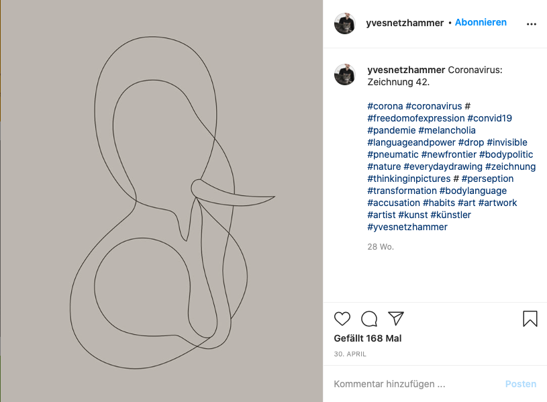The height and width of the screenshot is (402, 547).
Task: Click the line drawing artwork image
Action: 161,201
